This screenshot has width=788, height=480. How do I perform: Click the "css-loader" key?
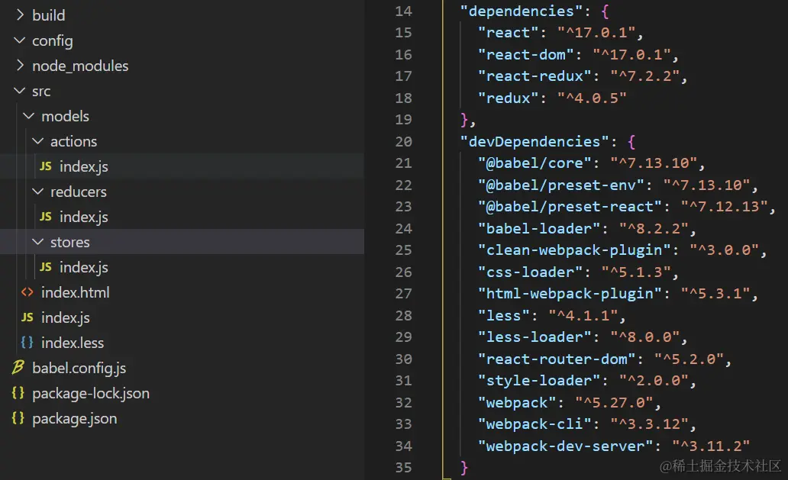pos(530,272)
